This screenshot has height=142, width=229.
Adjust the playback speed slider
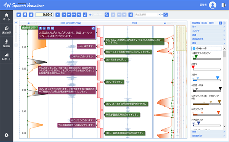coord(98,14)
